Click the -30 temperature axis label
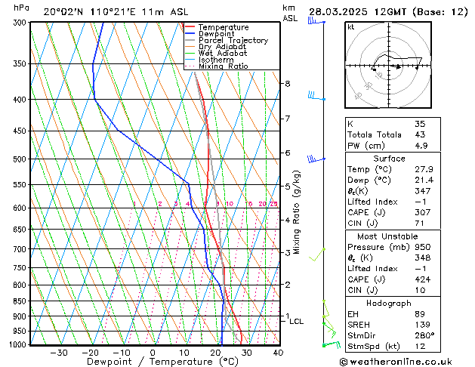Image resolution: width=475 pixels, height=367 pixels. coord(58,353)
